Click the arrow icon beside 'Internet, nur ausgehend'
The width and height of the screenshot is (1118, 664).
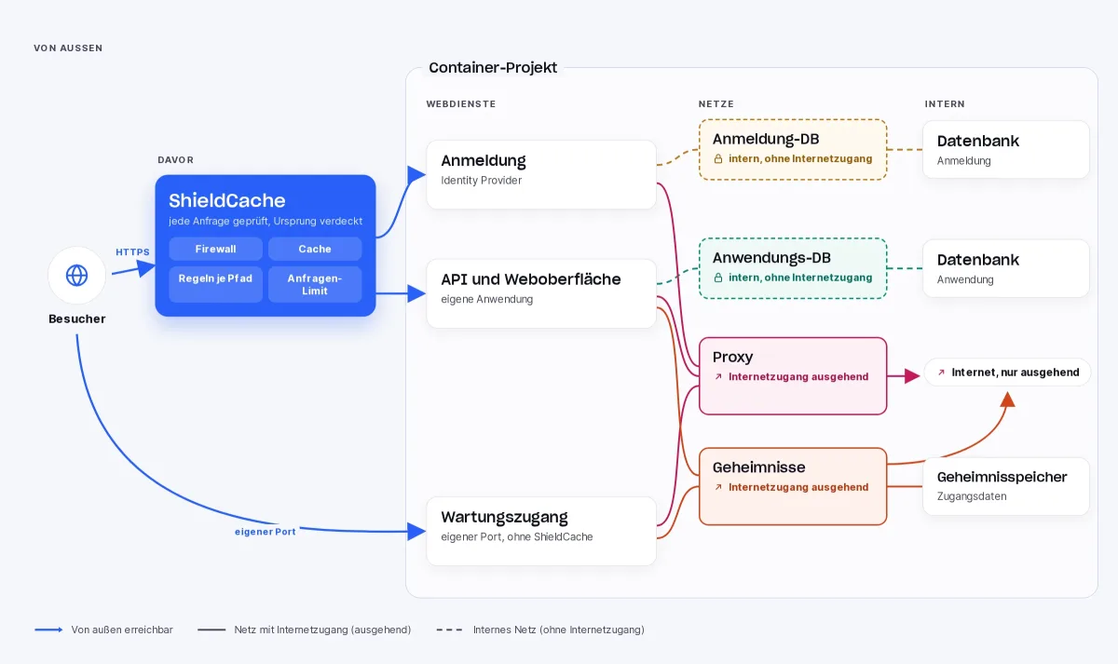pos(941,373)
